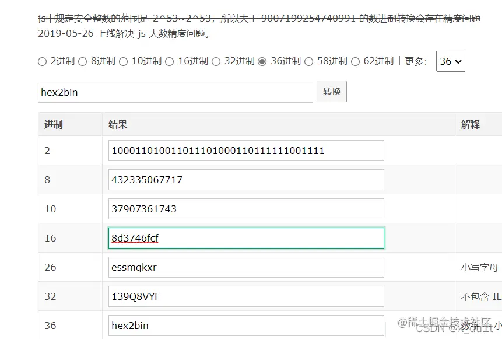
Task: Click the row label 2 in 进制 column
Action: tap(47, 151)
